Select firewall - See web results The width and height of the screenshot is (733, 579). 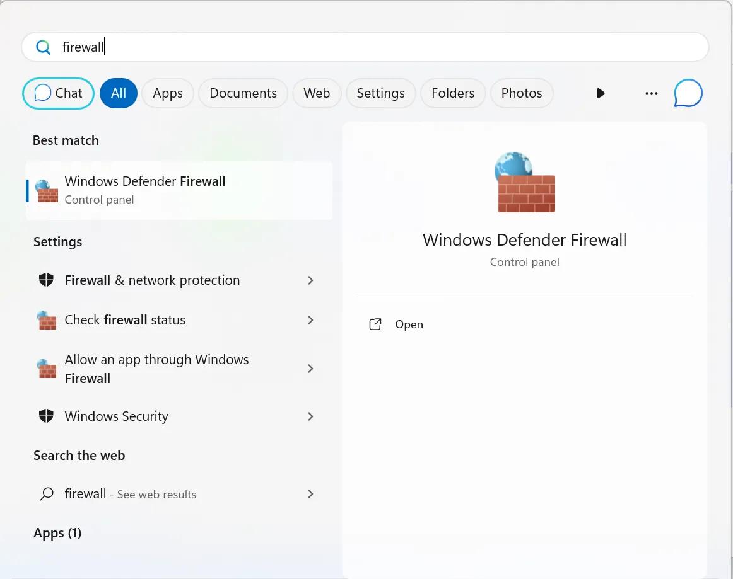(180, 494)
